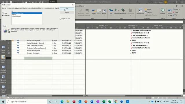The image size is (185, 104).
Task: Click Undo in Quick Access Toolbar
Action: click(14, 2)
